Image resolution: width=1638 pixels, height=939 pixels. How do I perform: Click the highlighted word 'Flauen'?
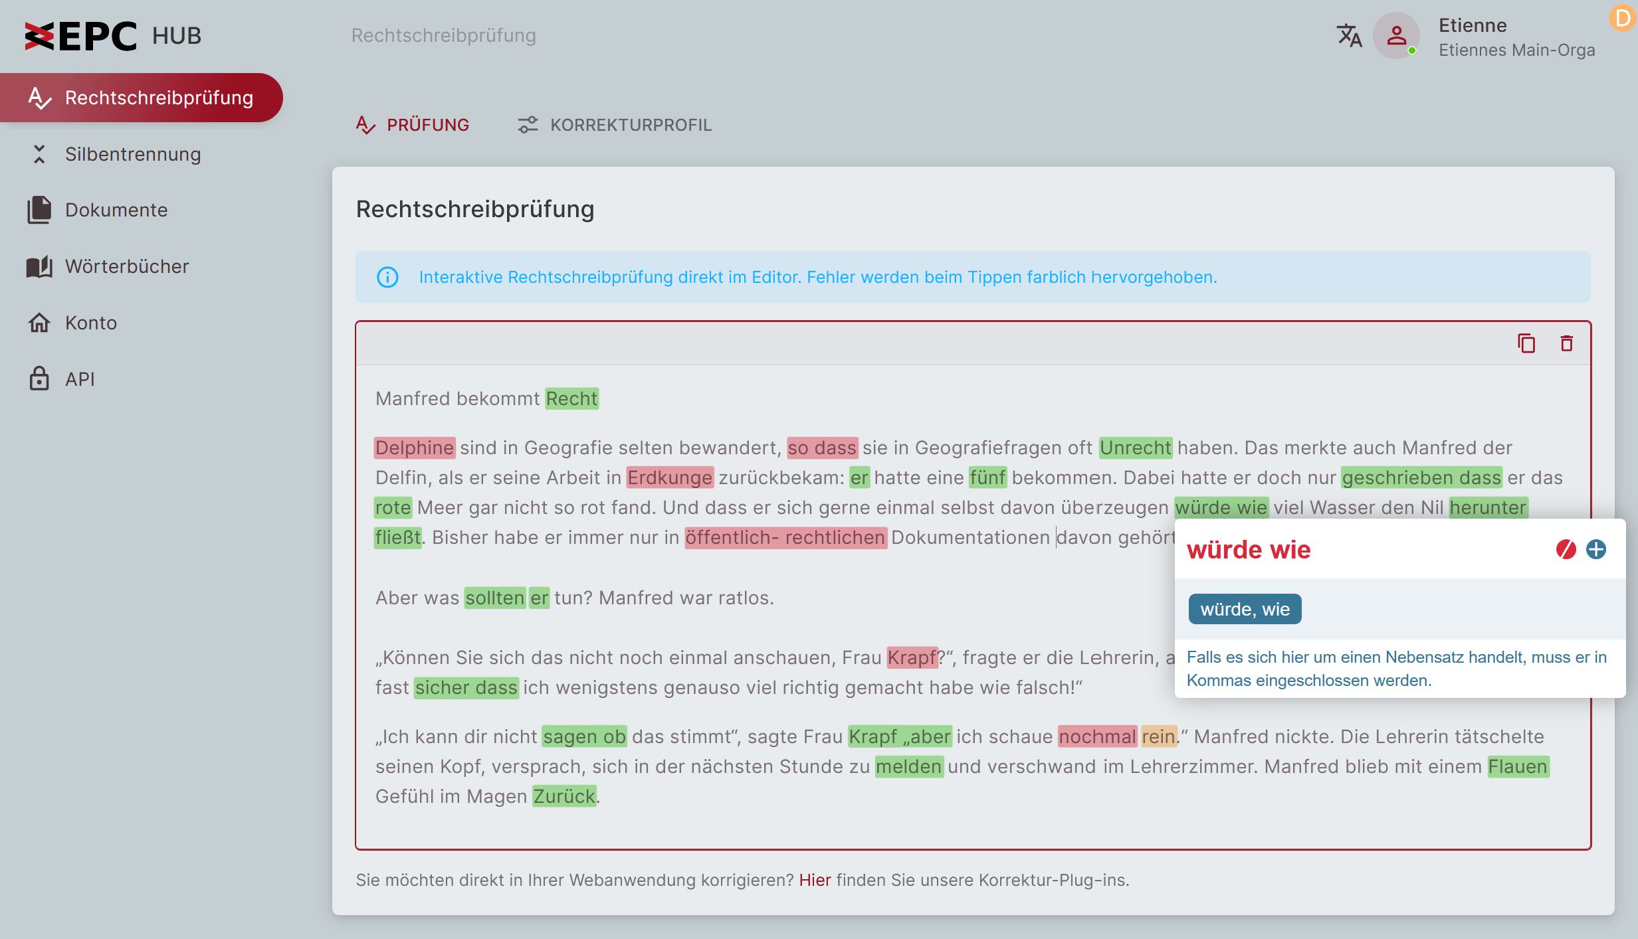pyautogui.click(x=1518, y=766)
